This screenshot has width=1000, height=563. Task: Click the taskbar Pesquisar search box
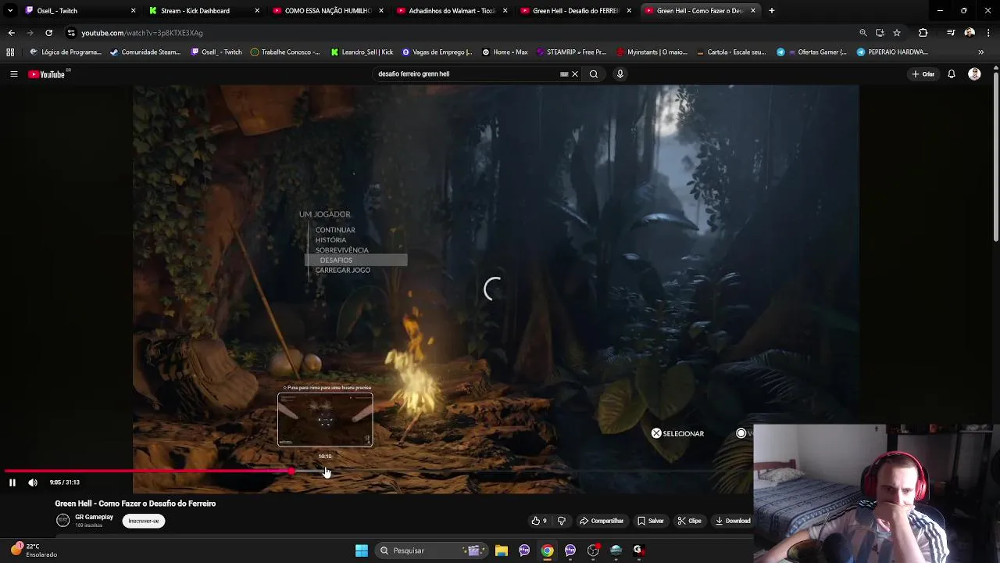point(431,550)
